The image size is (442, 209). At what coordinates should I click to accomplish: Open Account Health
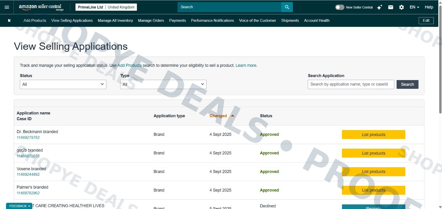click(317, 20)
